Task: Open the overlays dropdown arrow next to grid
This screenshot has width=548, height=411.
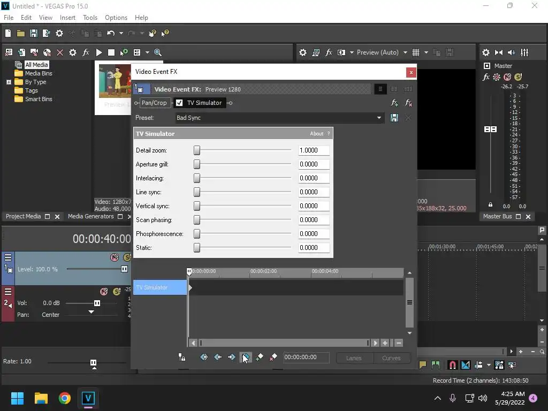Action: coord(426,52)
